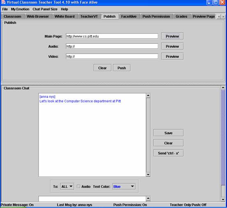Click Preview next to Main Page
227x208 pixels.
tap(172, 36)
